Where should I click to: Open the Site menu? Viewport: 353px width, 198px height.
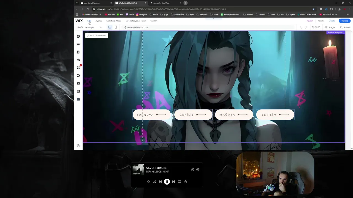click(x=89, y=21)
